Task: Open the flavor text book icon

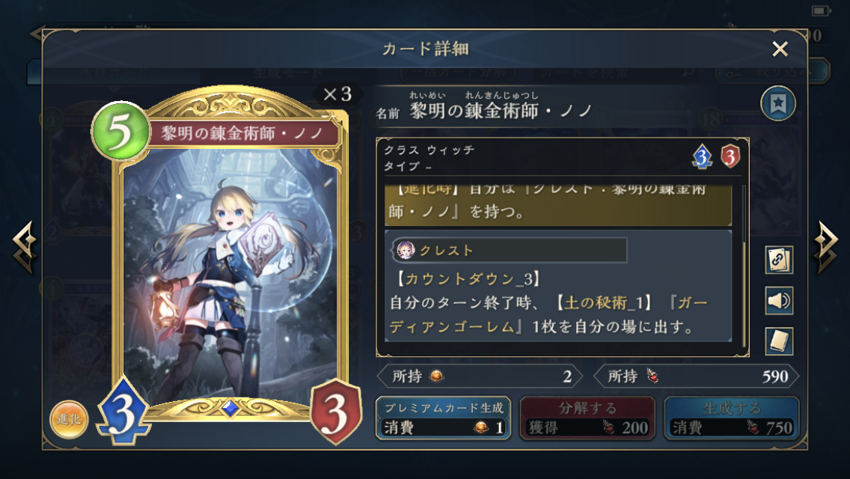Action: click(779, 341)
